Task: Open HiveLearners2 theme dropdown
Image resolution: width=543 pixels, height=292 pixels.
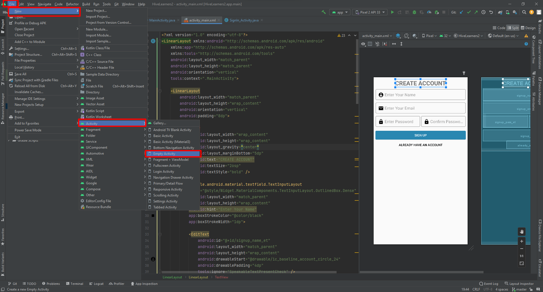Action: coord(468,36)
